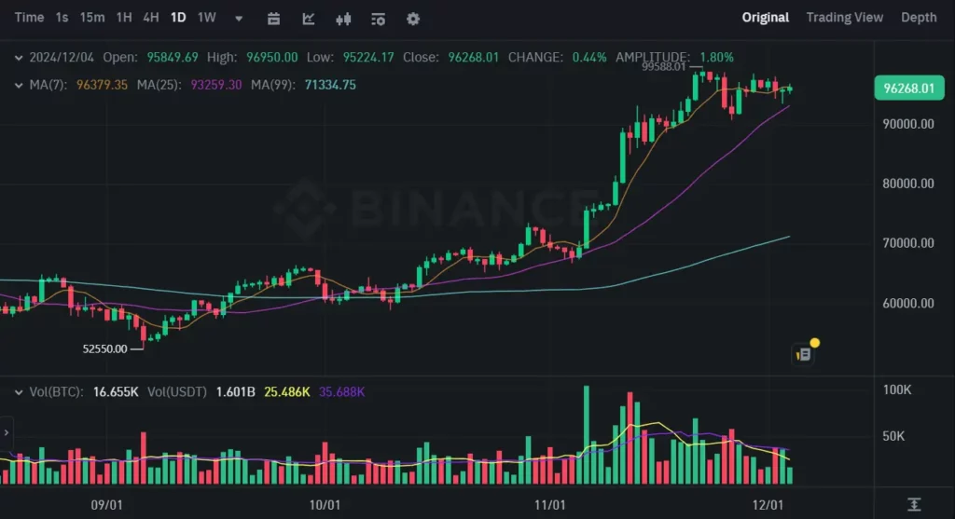Viewport: 955px width, 519px height.
Task: Open the more time intervals dropdown arrow
Action: pyautogui.click(x=239, y=19)
